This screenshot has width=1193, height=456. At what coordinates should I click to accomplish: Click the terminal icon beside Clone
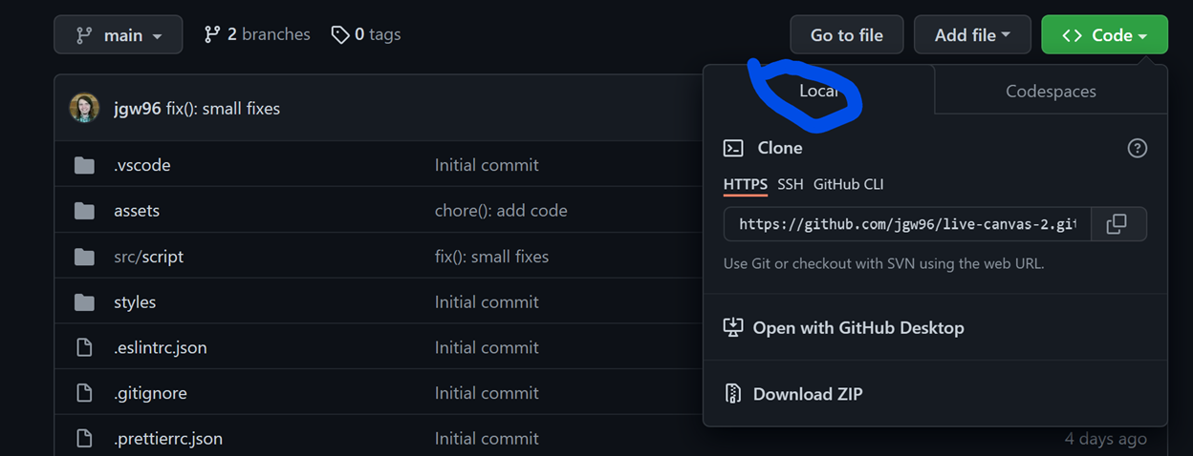point(733,148)
